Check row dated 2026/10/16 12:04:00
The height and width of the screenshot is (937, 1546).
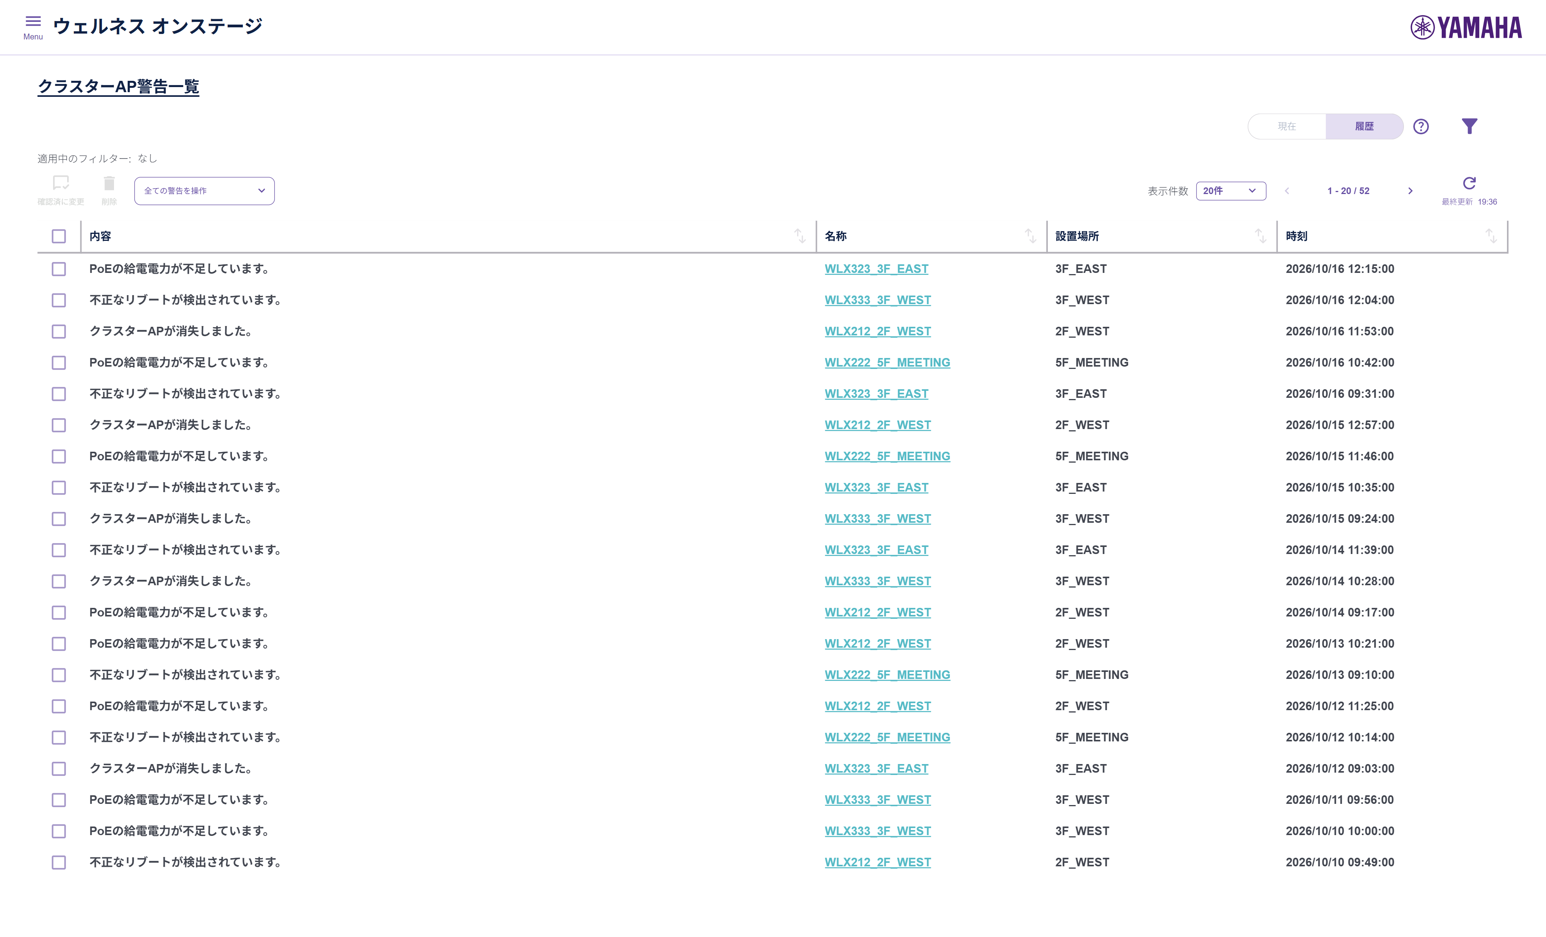58,301
